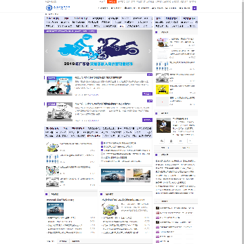
Task: Click the third social icon under author profile
Action: point(180,141)
